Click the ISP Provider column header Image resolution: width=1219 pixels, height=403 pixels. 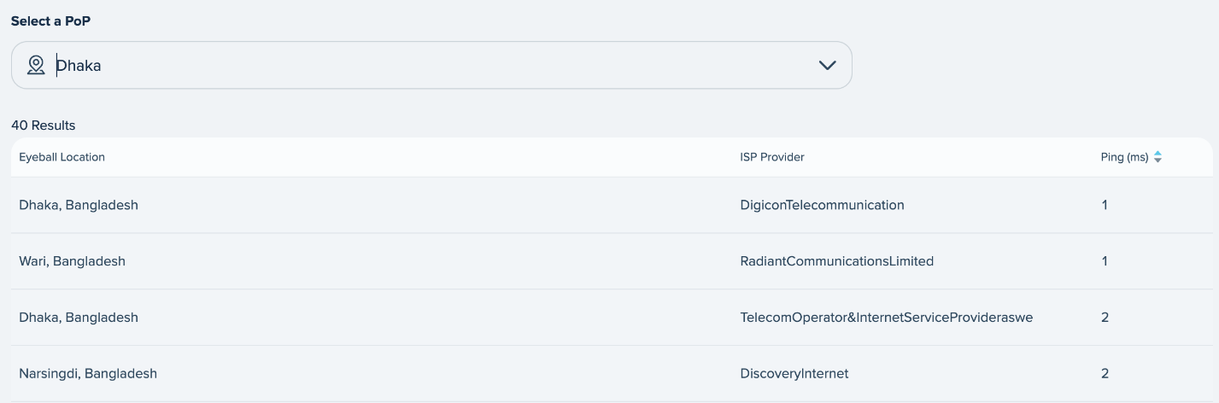(772, 157)
